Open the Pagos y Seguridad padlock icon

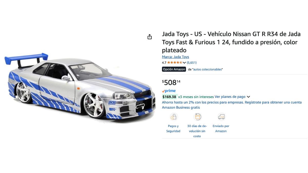pyautogui.click(x=174, y=117)
